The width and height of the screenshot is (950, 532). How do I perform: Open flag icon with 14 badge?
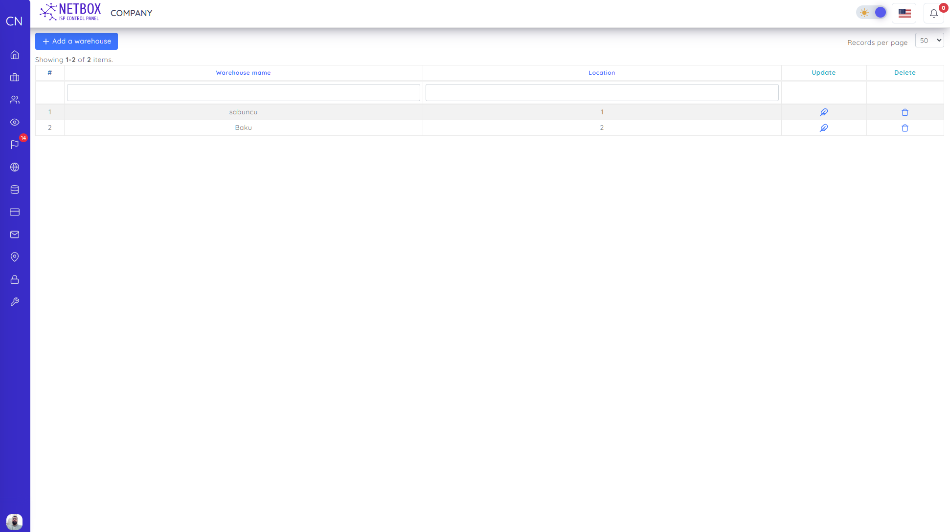click(15, 145)
